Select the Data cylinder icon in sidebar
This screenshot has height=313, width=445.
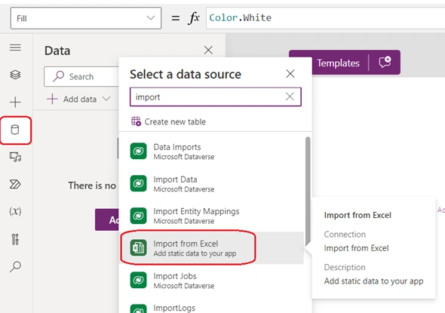pos(15,130)
